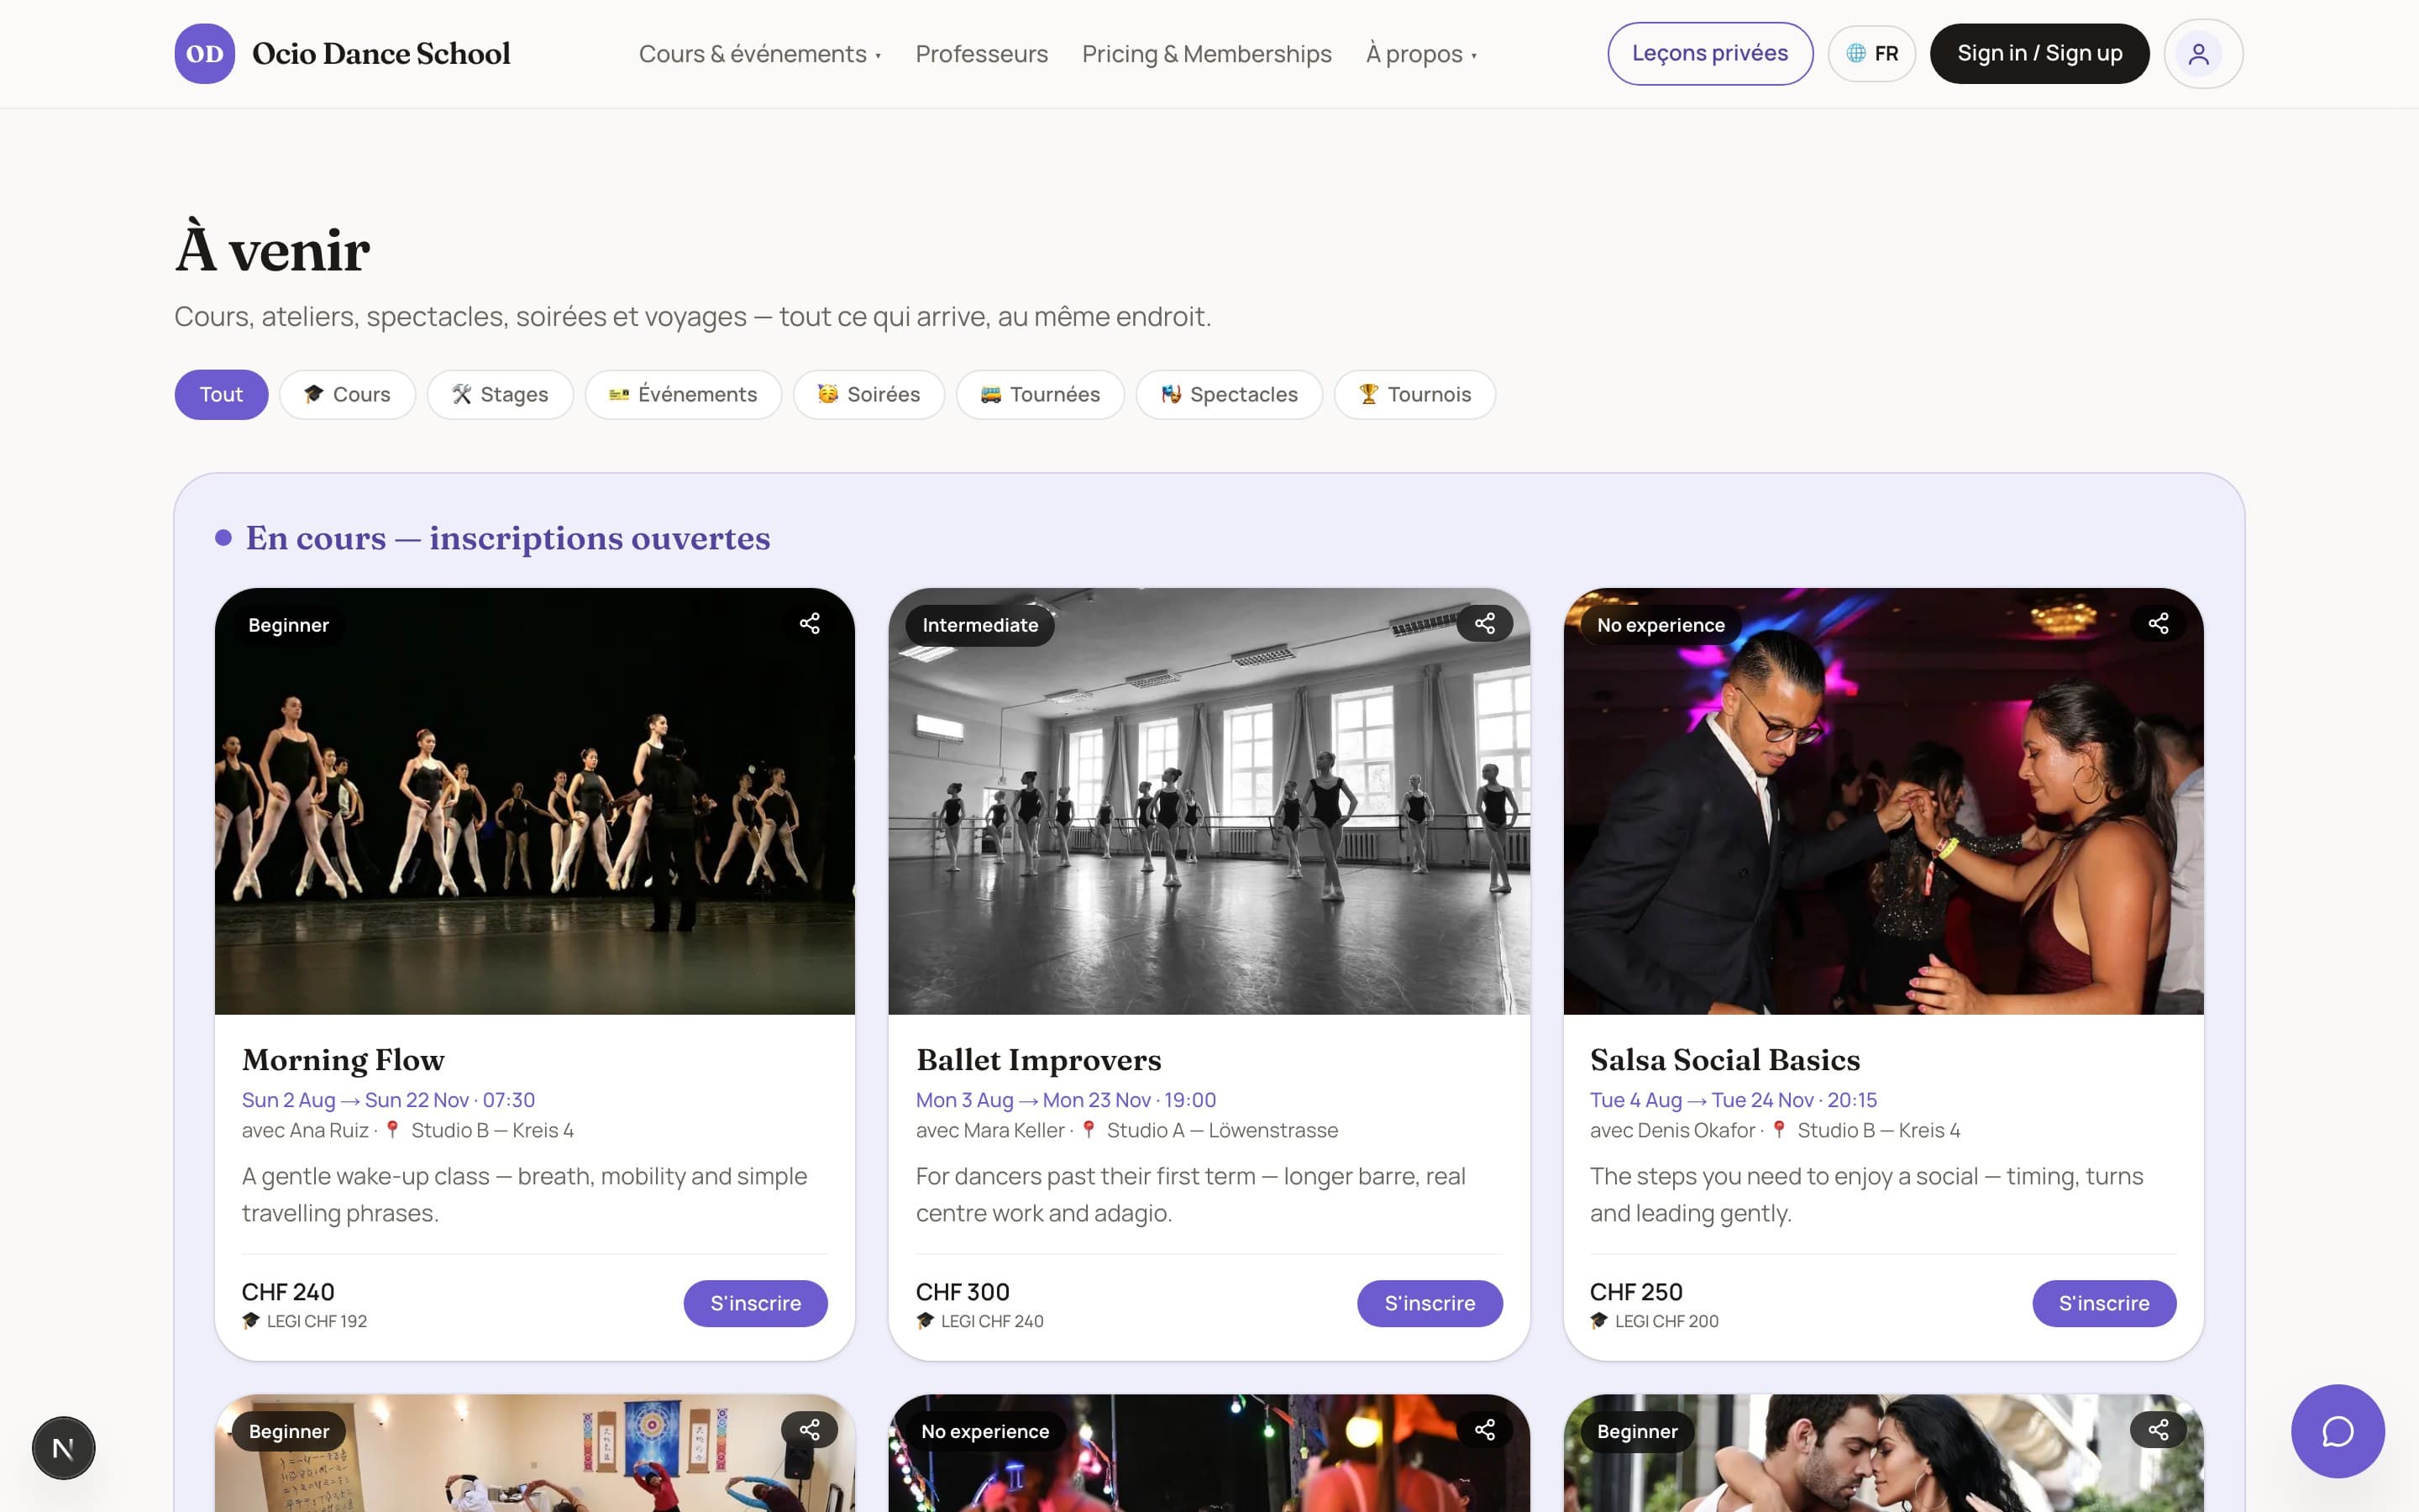Click the Beginner badge on Morning Flow

288,625
